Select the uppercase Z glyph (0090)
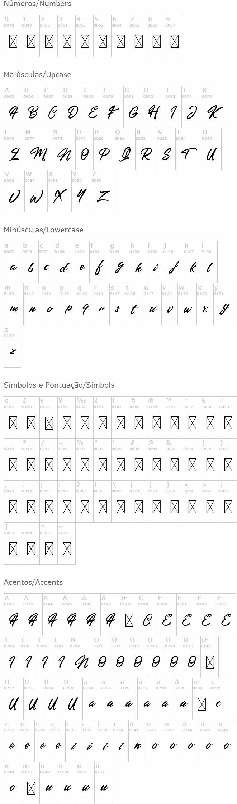237x804 pixels. coord(103,191)
